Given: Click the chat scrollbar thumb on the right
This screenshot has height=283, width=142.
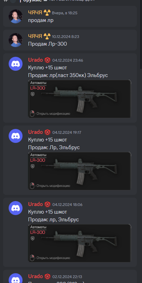Looking at the screenshot, I should click(141, 34).
